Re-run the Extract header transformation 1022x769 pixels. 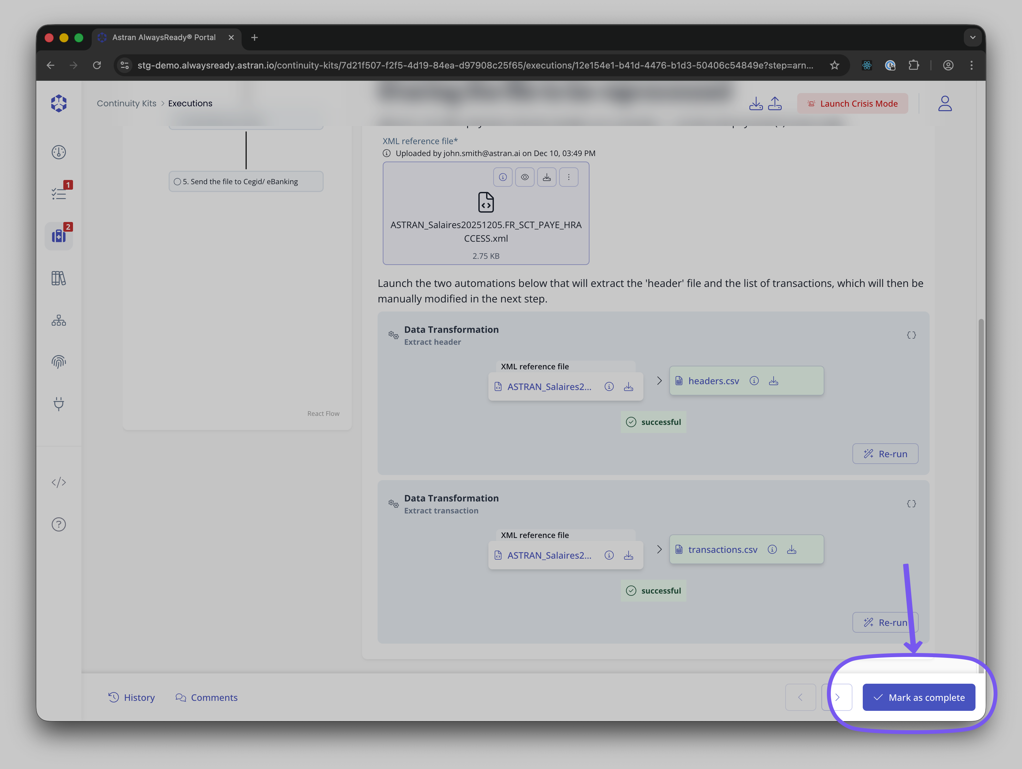pyautogui.click(x=885, y=454)
